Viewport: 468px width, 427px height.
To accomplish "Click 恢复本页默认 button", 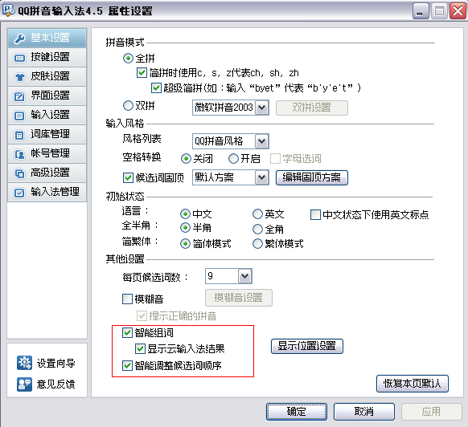I will tap(413, 384).
